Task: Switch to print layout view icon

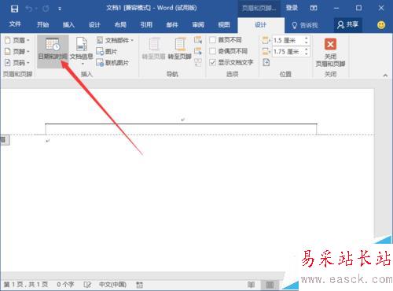Action: (x=270, y=285)
